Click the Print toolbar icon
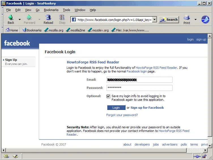This screenshot has width=213, height=160. click(187, 18)
